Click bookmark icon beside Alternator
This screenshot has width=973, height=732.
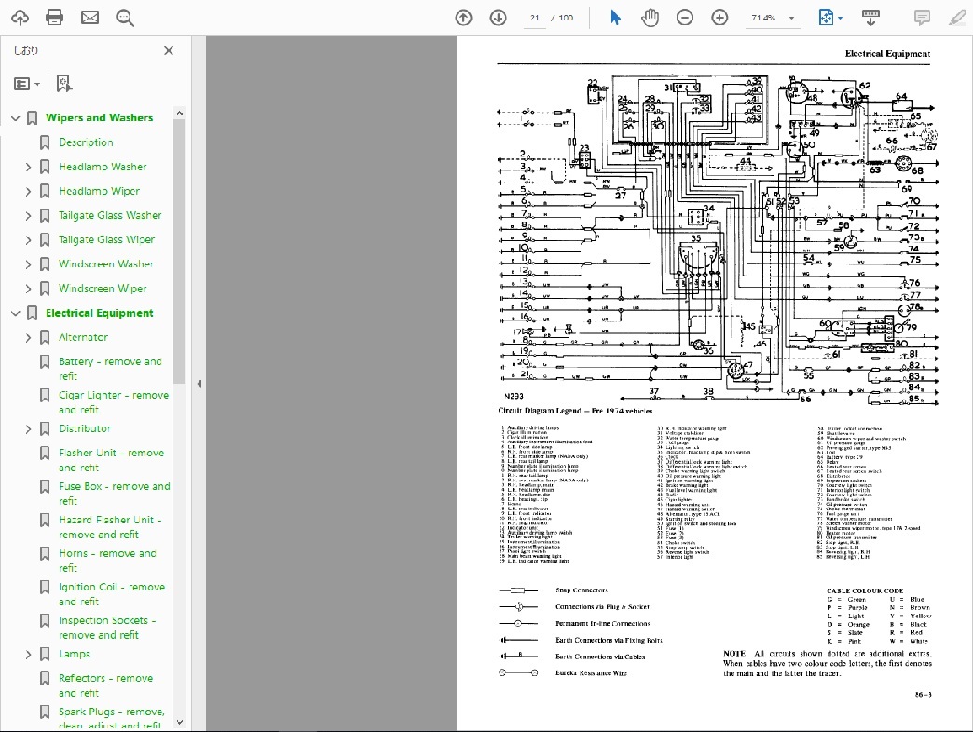(x=45, y=337)
